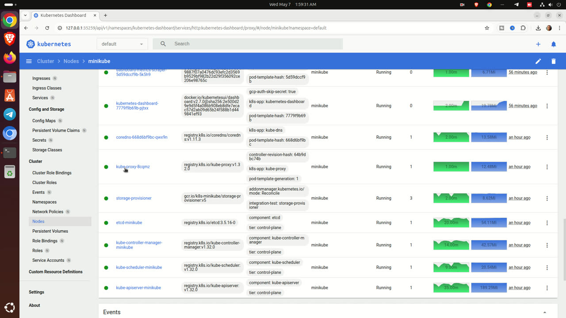The image size is (566, 318).
Task: Click the green status dot for etcd-minikube
Action: (x=106, y=223)
